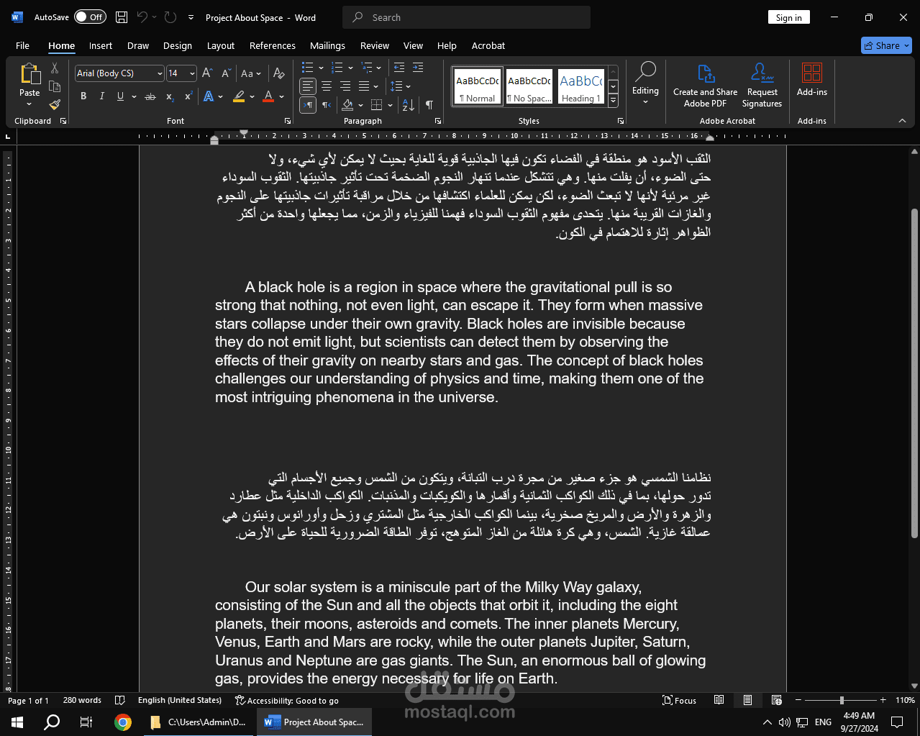Expand the Styles gallery More arrow
The height and width of the screenshot is (736, 920).
[614, 101]
